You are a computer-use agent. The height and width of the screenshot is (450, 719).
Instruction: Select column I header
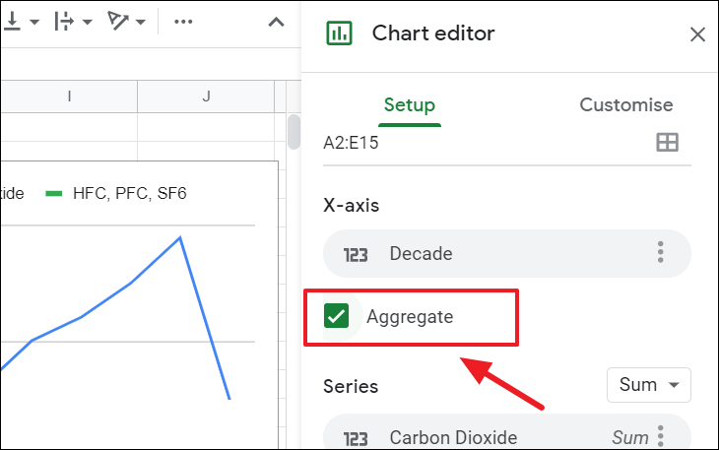point(69,96)
